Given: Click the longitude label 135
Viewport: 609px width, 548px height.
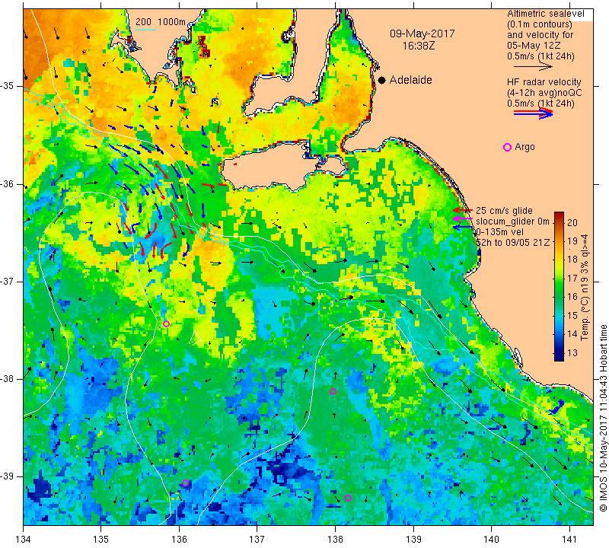Looking at the screenshot, I should pos(101,540).
